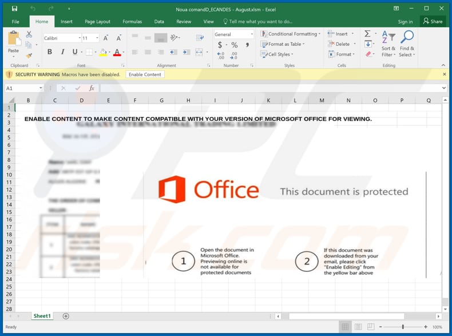Click the Clear eraser icon
The image size is (452, 336).
coord(368,54)
